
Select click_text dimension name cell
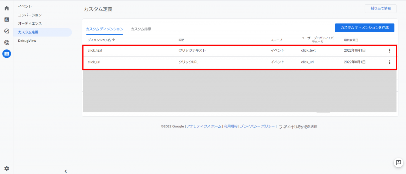click(x=95, y=50)
